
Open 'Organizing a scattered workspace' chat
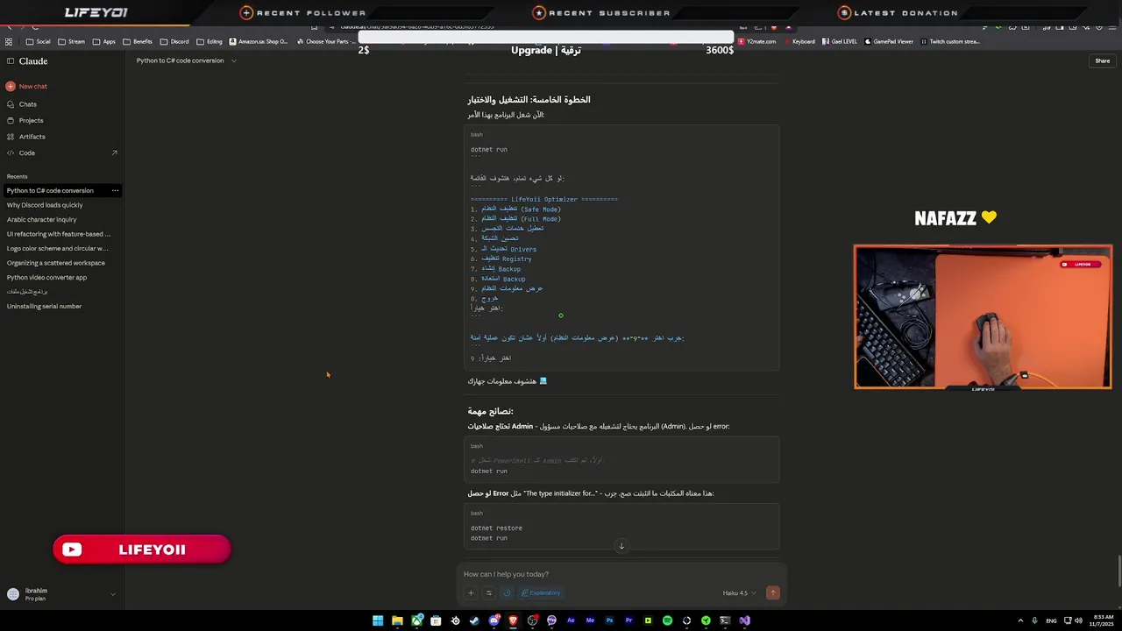pyautogui.click(x=56, y=263)
